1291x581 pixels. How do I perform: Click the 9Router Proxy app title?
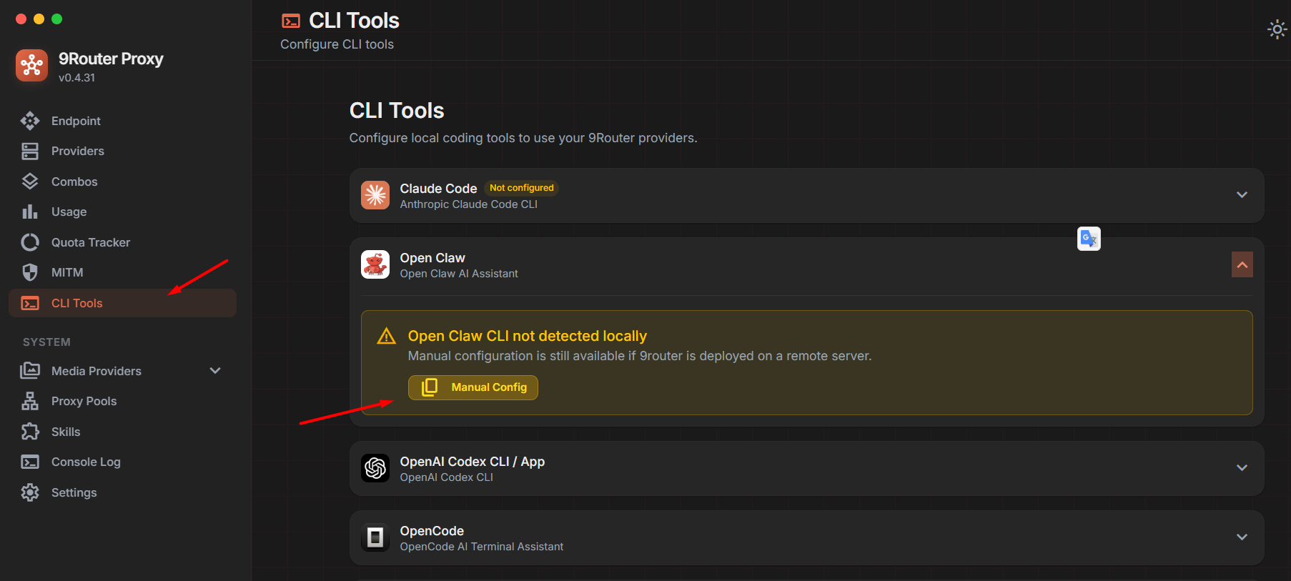[x=111, y=59]
